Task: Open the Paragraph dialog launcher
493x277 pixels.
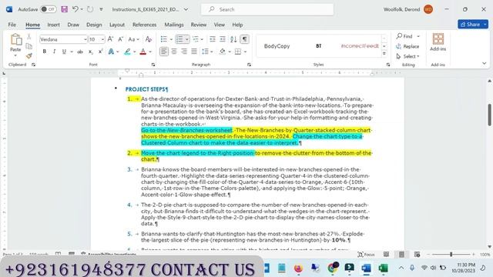Action: coord(249,65)
